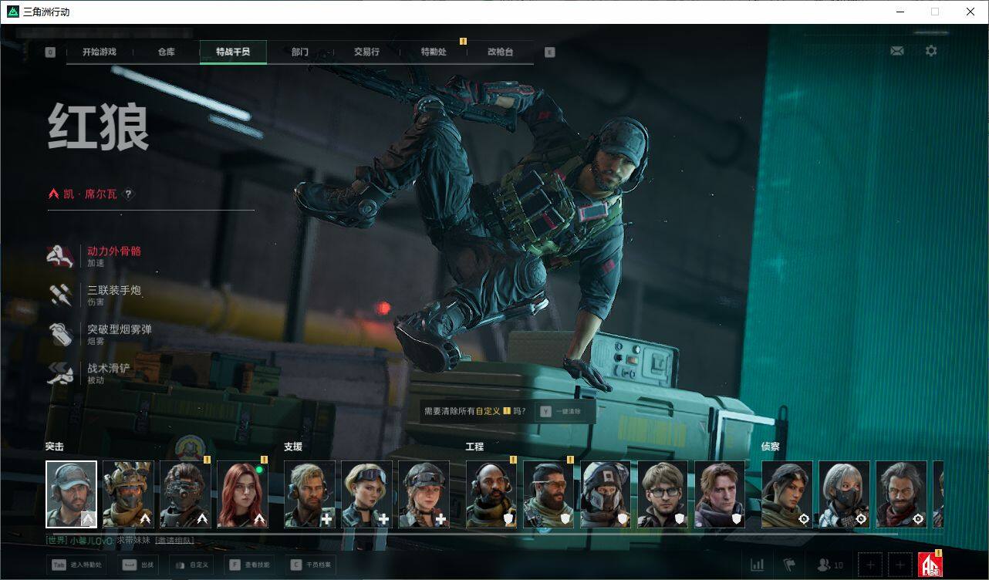This screenshot has height=580, width=989.
Task: Pick the blonde support operator with goggles
Action: pyautogui.click(x=367, y=494)
